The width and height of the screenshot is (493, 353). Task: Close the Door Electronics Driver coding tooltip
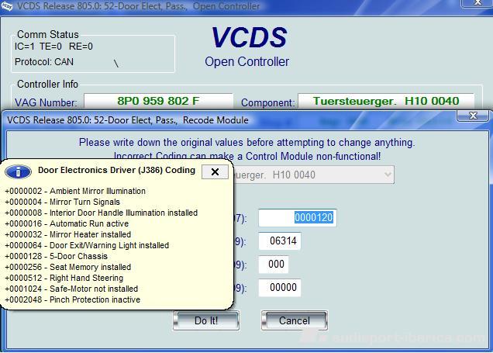click(215, 171)
